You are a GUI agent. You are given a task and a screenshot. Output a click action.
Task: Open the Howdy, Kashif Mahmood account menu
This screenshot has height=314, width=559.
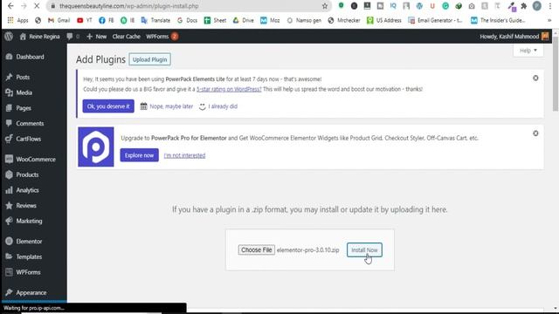(514, 37)
